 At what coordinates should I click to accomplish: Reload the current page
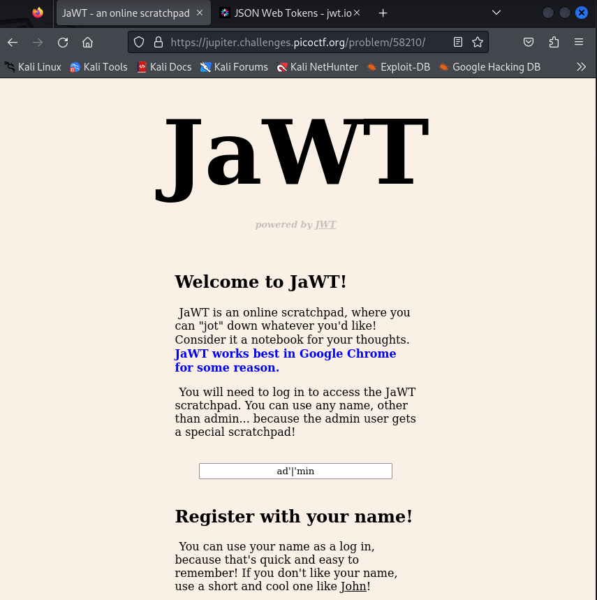tap(63, 42)
